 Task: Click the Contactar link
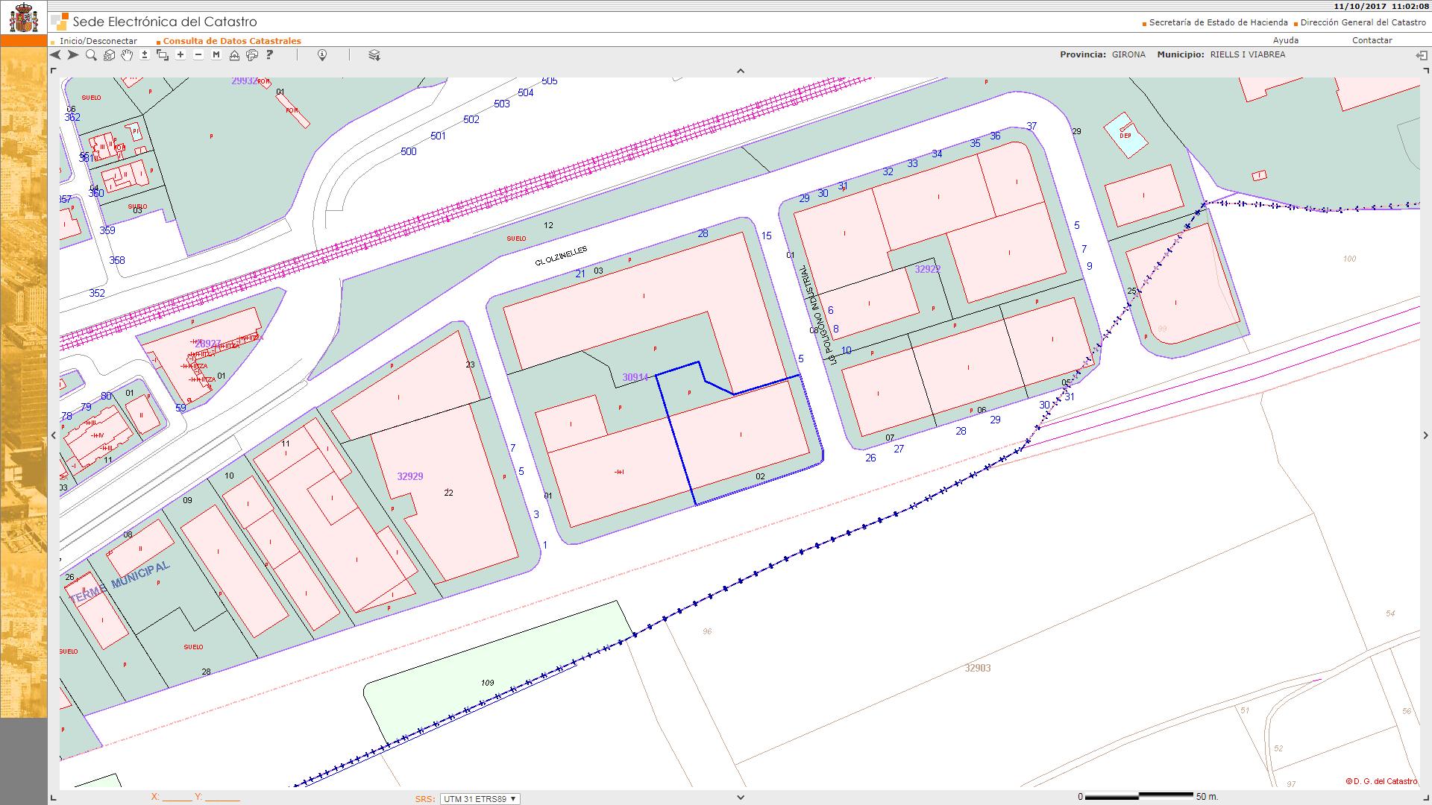[1372, 40]
